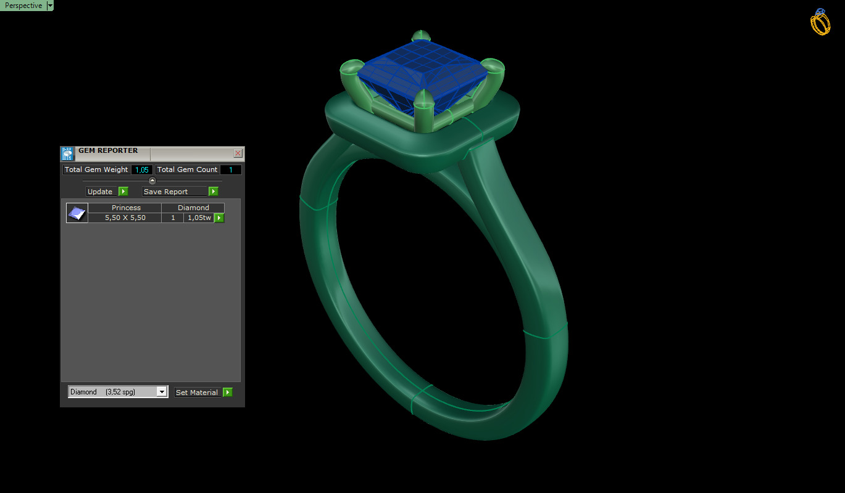Click the Total Gem Weight label

pyautogui.click(x=96, y=169)
